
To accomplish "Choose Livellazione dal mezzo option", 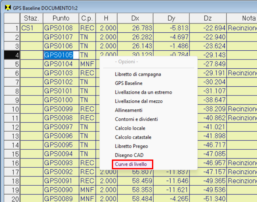I will (x=139, y=101).
